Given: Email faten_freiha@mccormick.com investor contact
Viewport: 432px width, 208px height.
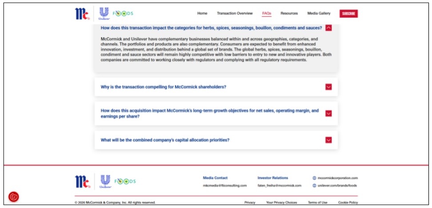Looking at the screenshot, I should (279, 185).
